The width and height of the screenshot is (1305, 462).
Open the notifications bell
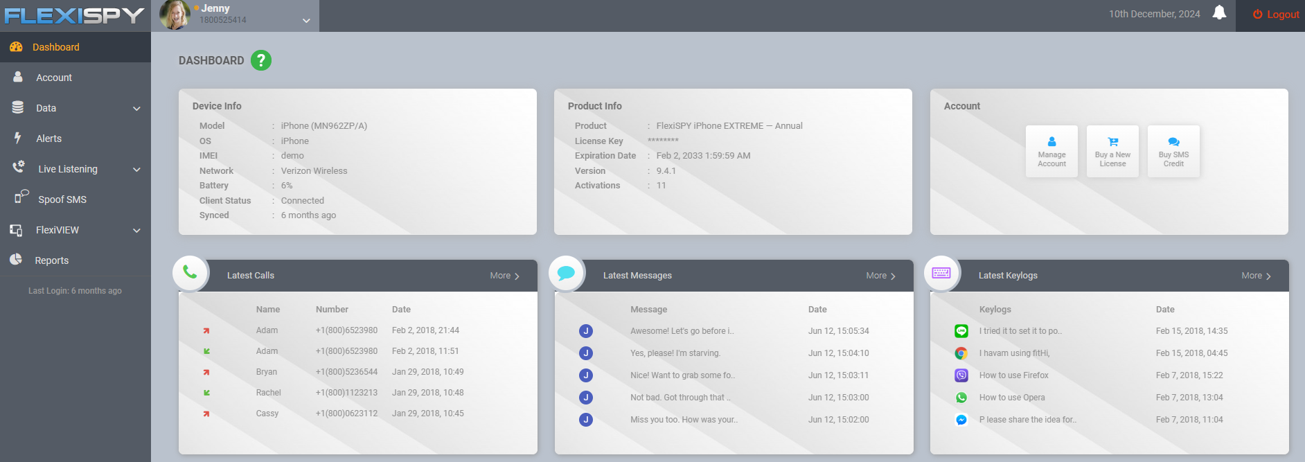point(1219,13)
